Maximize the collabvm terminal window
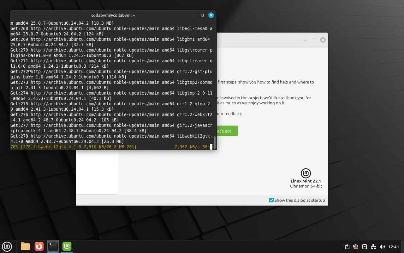Viewport: 404px width, 253px height. (x=202, y=15)
